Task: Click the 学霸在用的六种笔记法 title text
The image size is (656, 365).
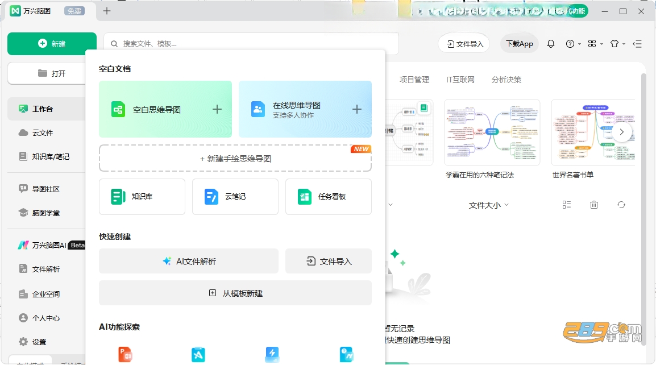Action: (479, 175)
